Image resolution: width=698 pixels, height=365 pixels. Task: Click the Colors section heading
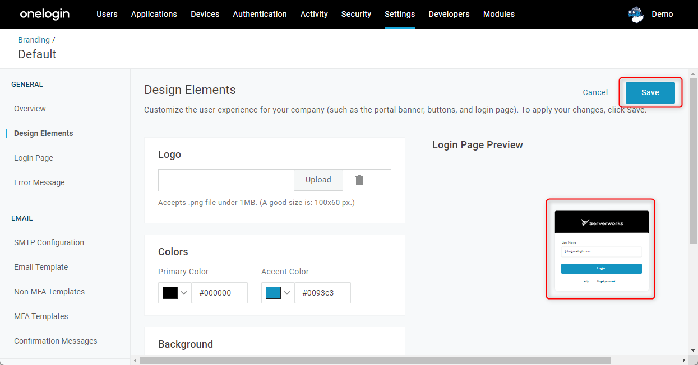(x=173, y=252)
